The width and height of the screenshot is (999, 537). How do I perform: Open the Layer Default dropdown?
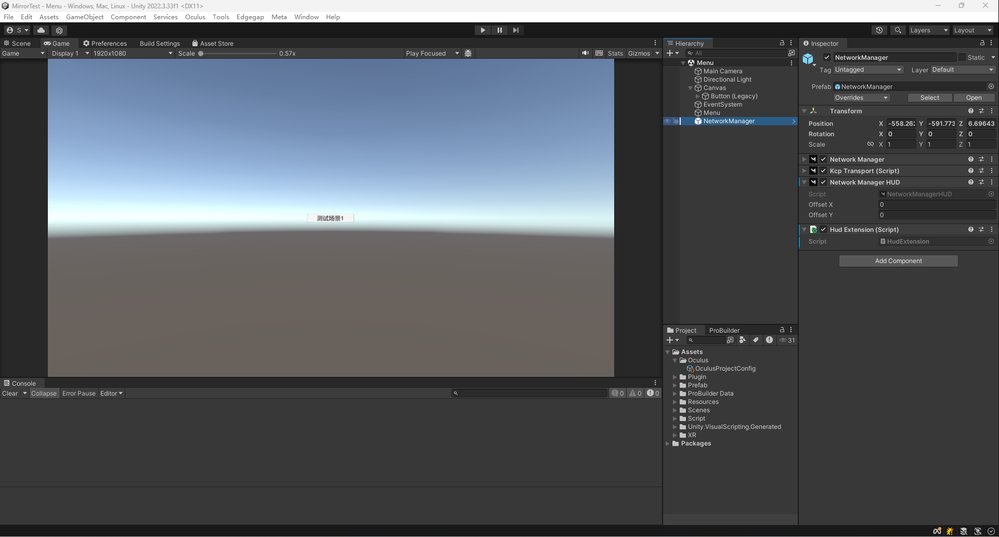coord(963,70)
